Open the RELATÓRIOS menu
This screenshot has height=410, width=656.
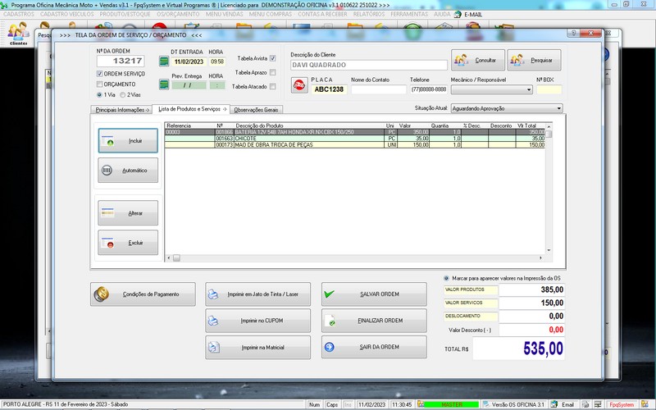tap(368, 14)
